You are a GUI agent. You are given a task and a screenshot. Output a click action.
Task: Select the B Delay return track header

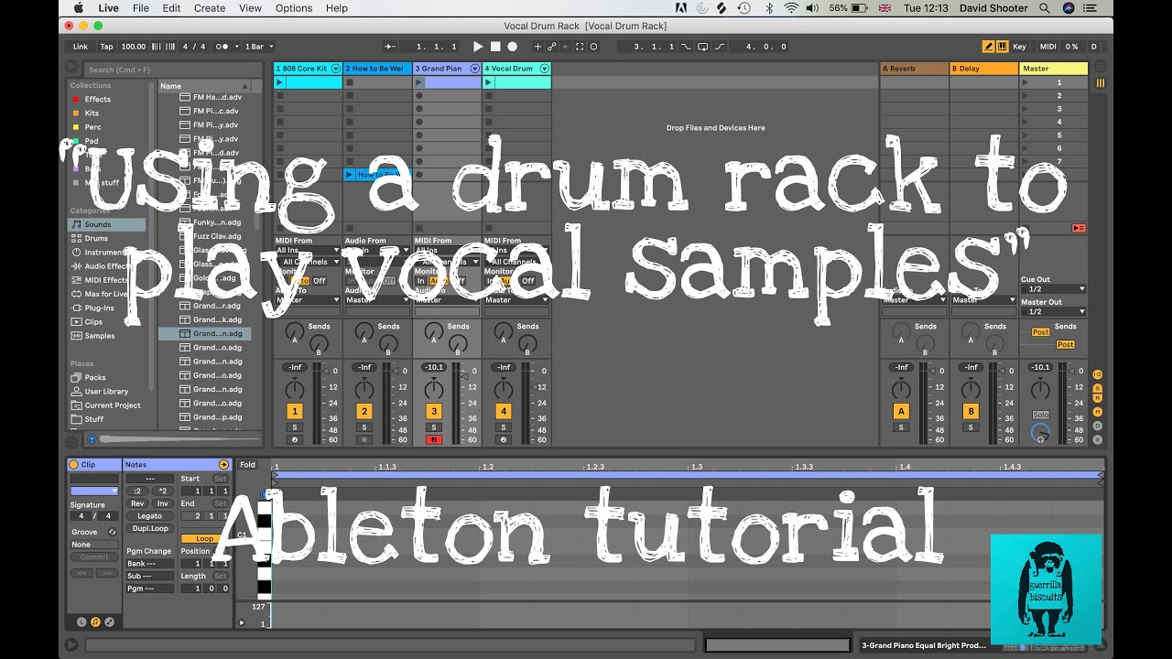pos(983,69)
